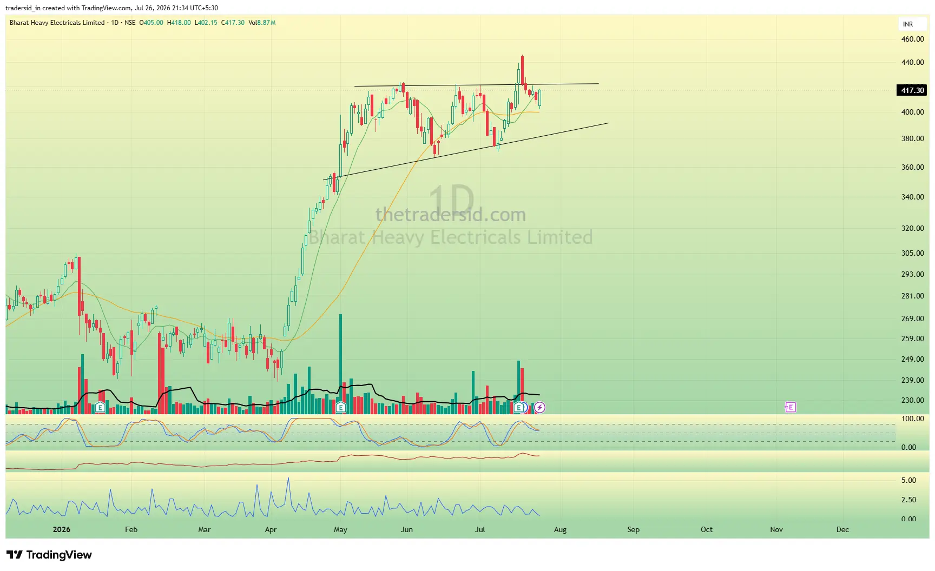Click the Nov label on time axis
The height and width of the screenshot is (571, 935).
[x=776, y=529]
